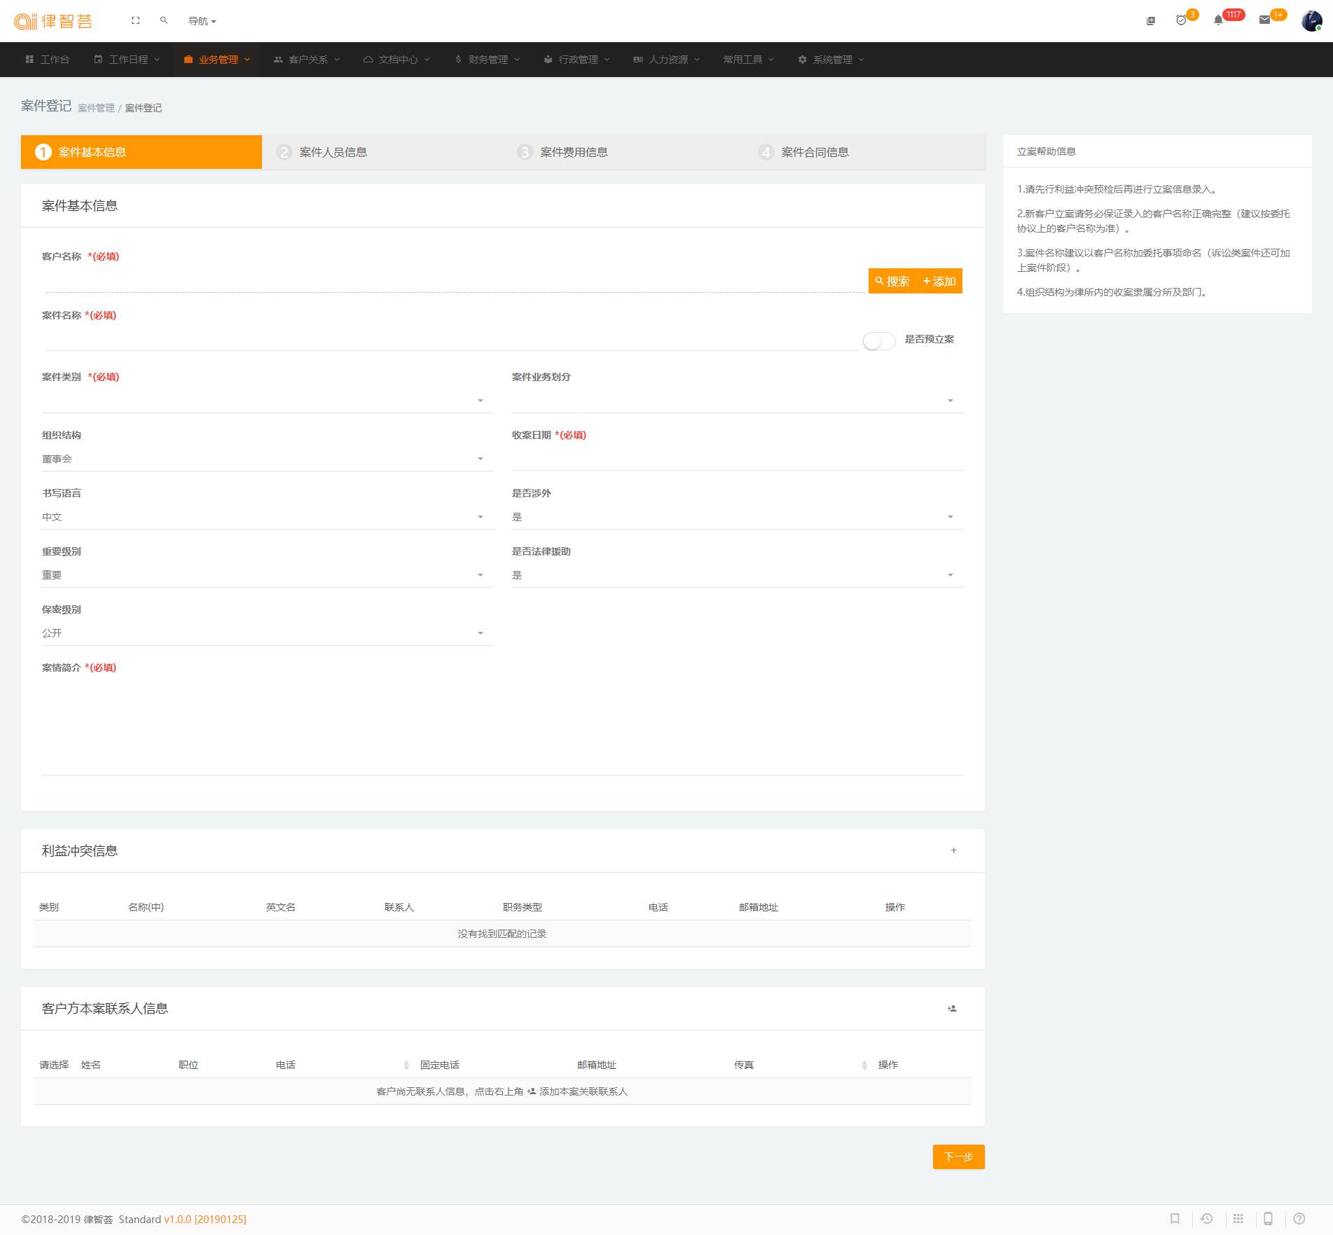The image size is (1333, 1235).
Task: Open the bell notifications icon
Action: pos(1218,20)
